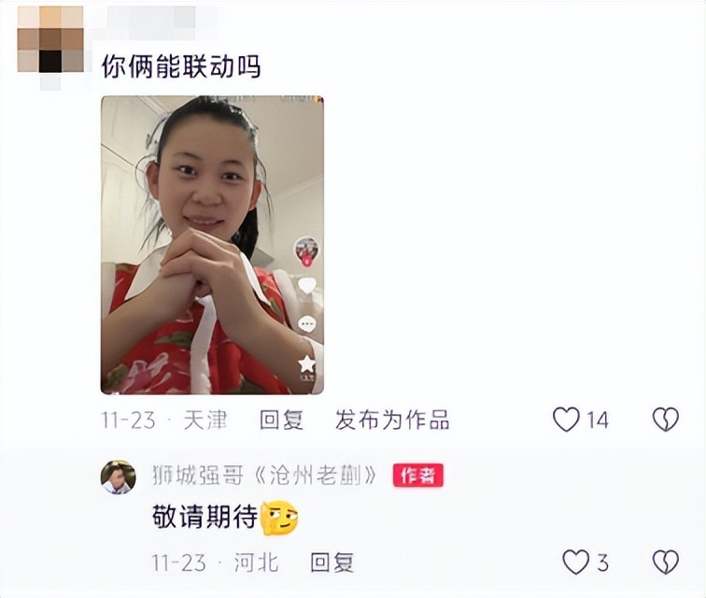Viewport: 706px width, 598px height.
Task: Click the red 作者 author badge
Action: pos(417,476)
